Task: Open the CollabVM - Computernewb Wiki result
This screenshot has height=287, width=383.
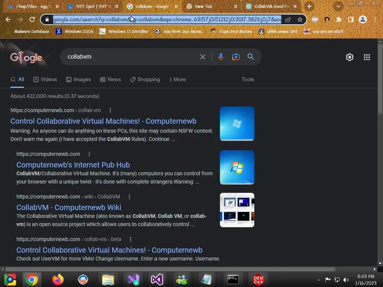Action: pyautogui.click(x=69, y=207)
